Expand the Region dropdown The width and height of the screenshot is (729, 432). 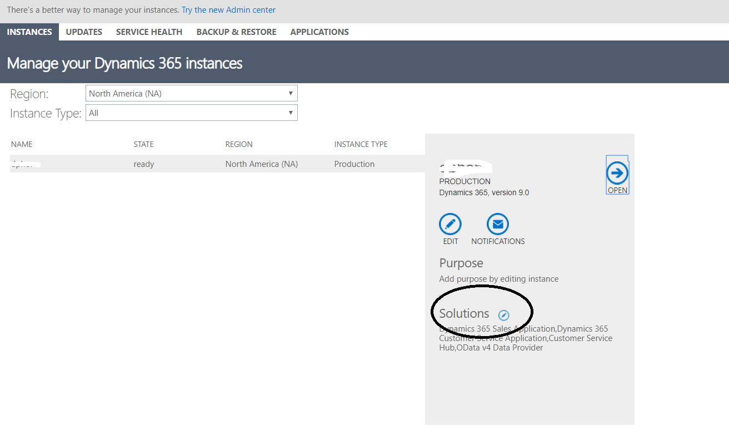pyautogui.click(x=192, y=93)
